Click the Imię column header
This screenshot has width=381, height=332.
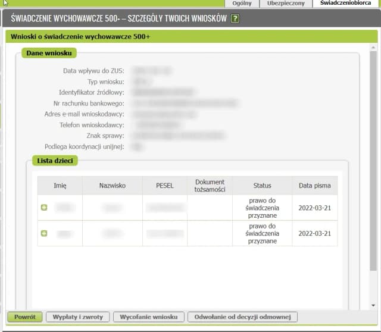pyautogui.click(x=60, y=186)
